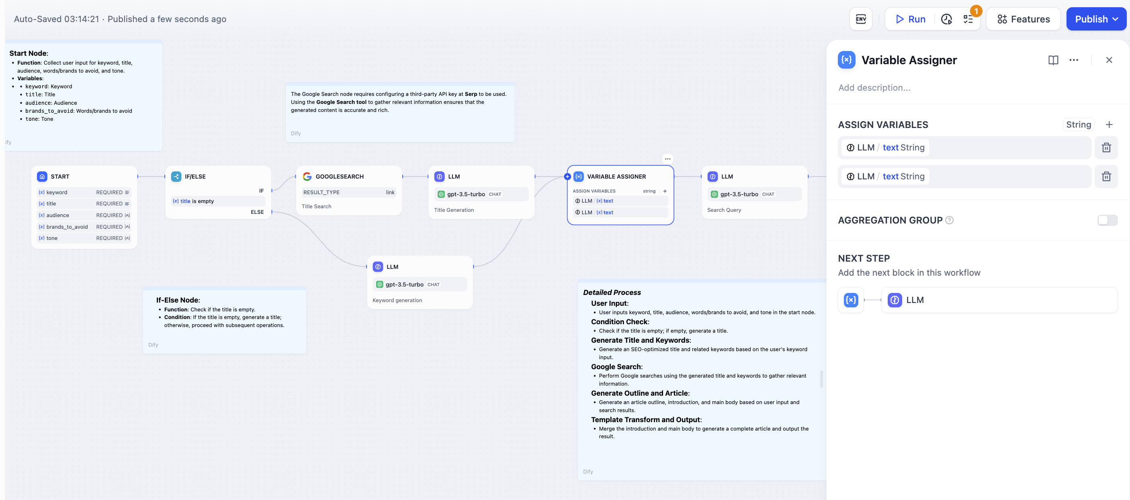Open the book help icon in panel

tap(1053, 60)
